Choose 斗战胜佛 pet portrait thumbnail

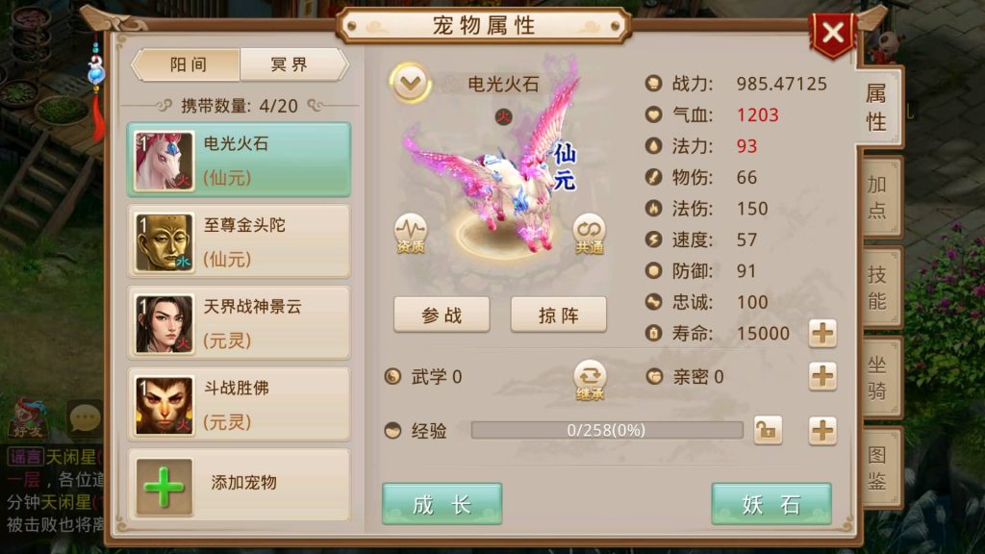point(164,406)
